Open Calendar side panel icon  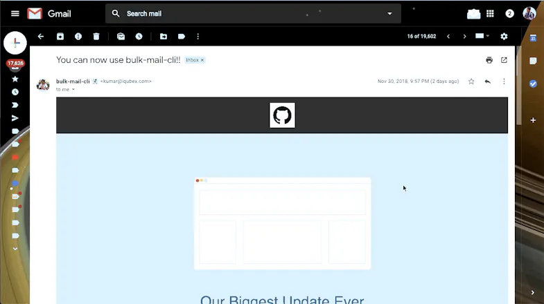(x=533, y=38)
